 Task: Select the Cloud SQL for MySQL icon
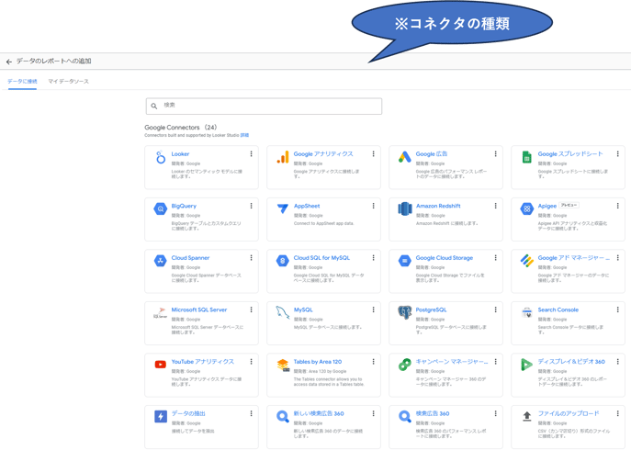click(x=283, y=261)
